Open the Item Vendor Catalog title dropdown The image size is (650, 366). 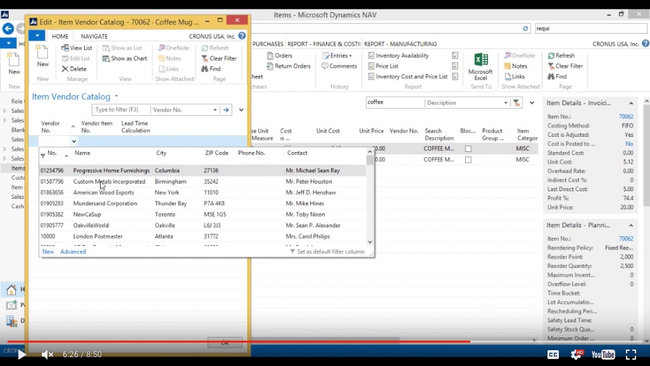pyautogui.click(x=116, y=96)
